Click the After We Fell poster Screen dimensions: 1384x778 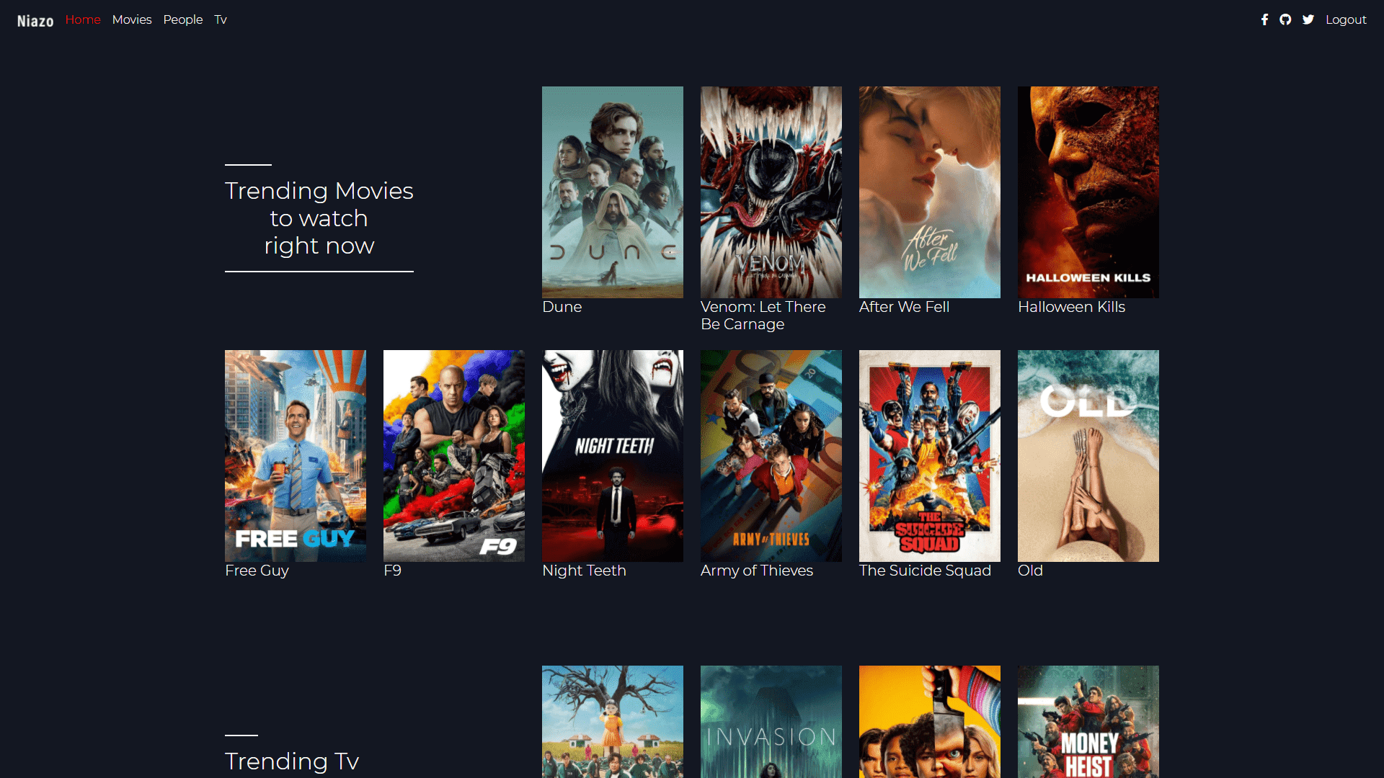click(x=929, y=192)
